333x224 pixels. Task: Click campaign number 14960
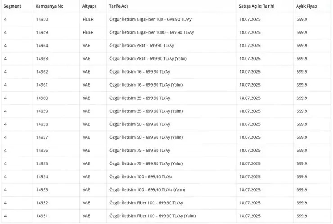coord(42,98)
